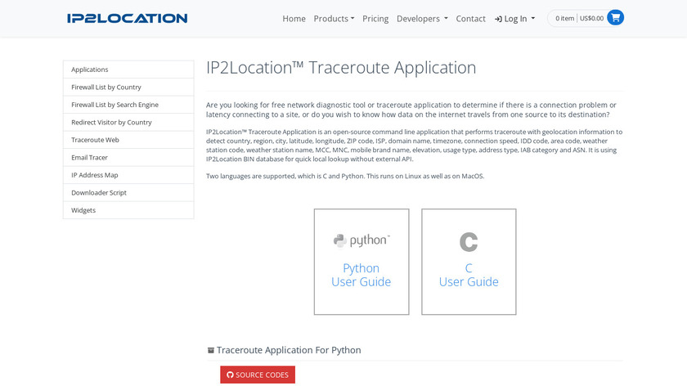687x386 pixels.
Task: Select Applications in the sidebar
Action: [x=128, y=70]
